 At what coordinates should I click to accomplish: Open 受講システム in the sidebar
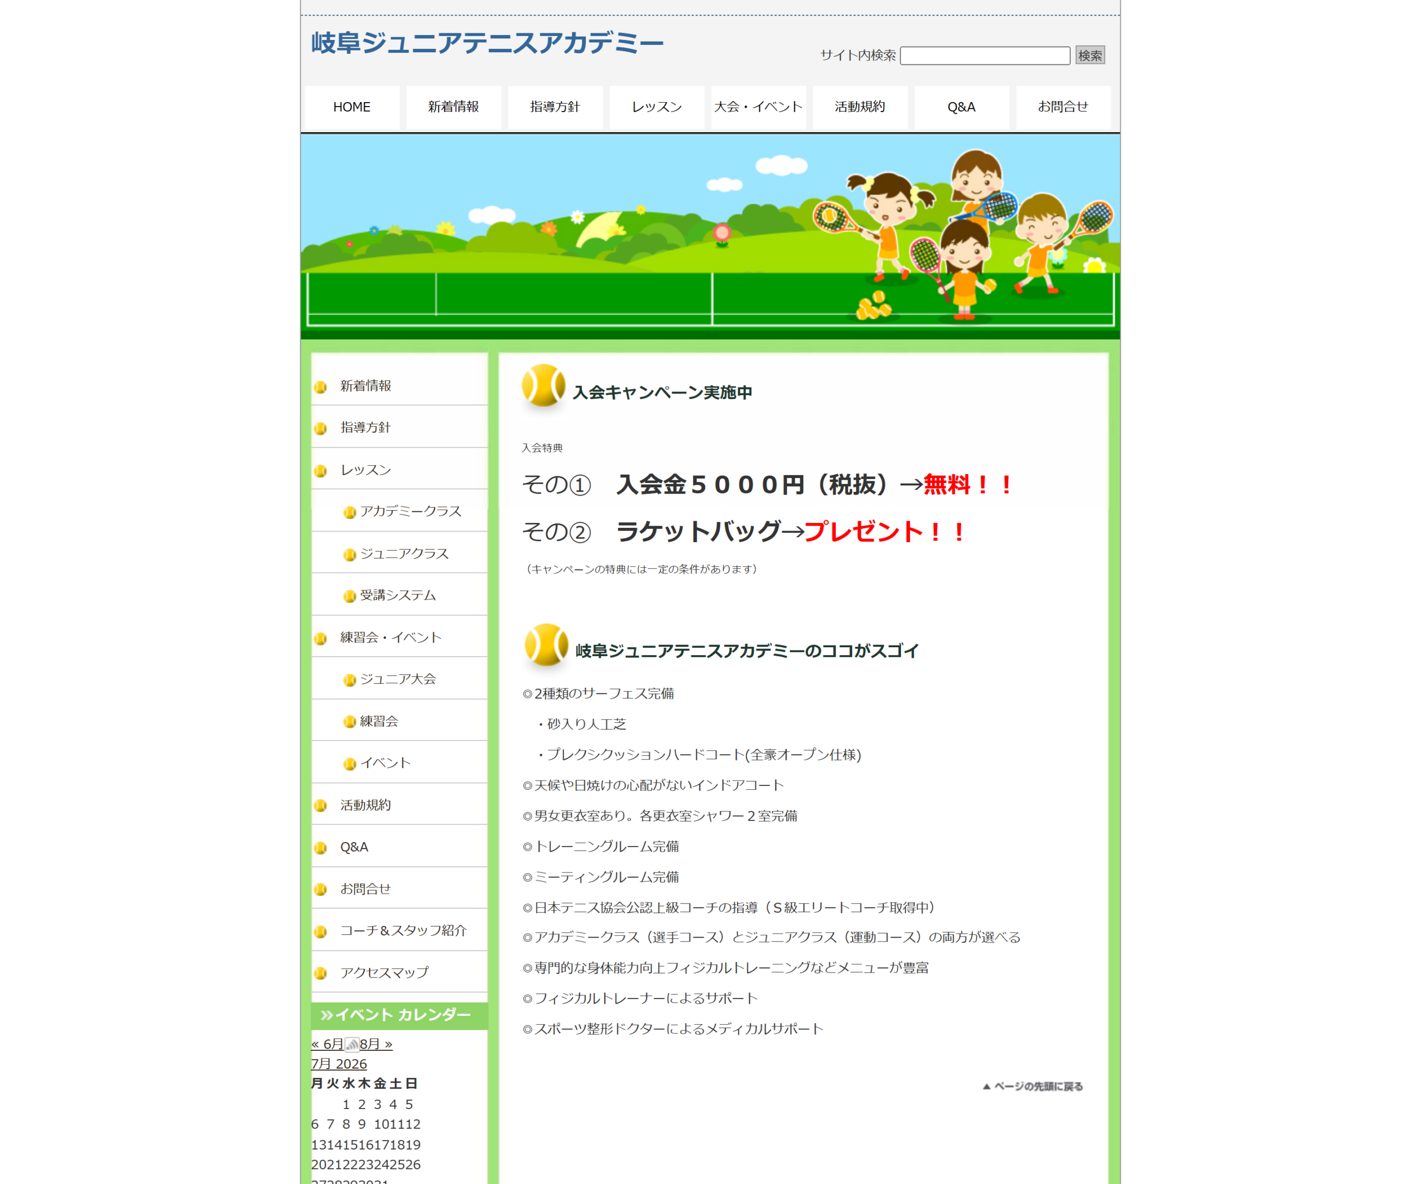pyautogui.click(x=398, y=596)
